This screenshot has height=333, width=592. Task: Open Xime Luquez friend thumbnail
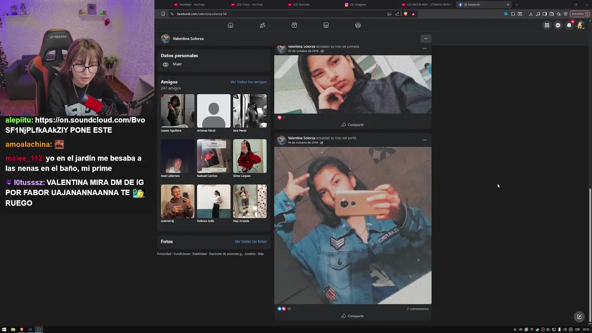(x=250, y=156)
